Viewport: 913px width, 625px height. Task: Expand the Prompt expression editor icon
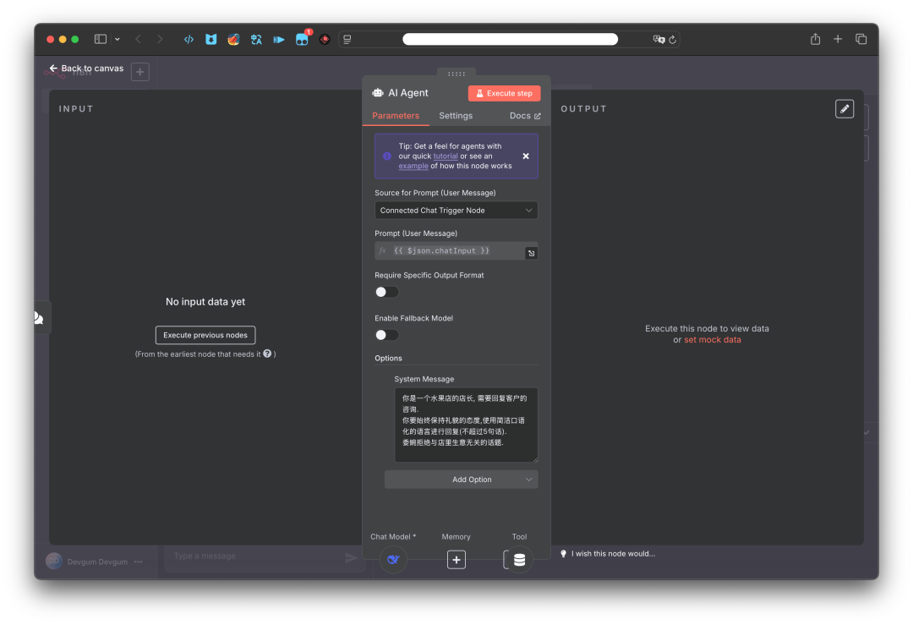click(531, 253)
